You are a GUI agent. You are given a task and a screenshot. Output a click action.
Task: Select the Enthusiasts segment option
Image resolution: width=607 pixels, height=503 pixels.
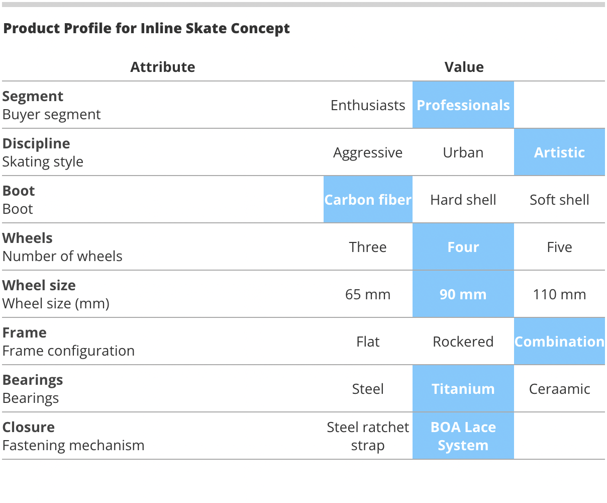(x=368, y=105)
